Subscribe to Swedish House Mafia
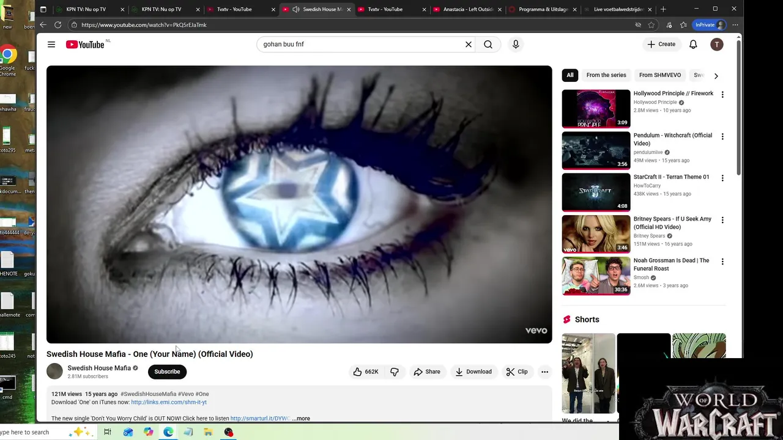The image size is (783, 440). coord(167,372)
